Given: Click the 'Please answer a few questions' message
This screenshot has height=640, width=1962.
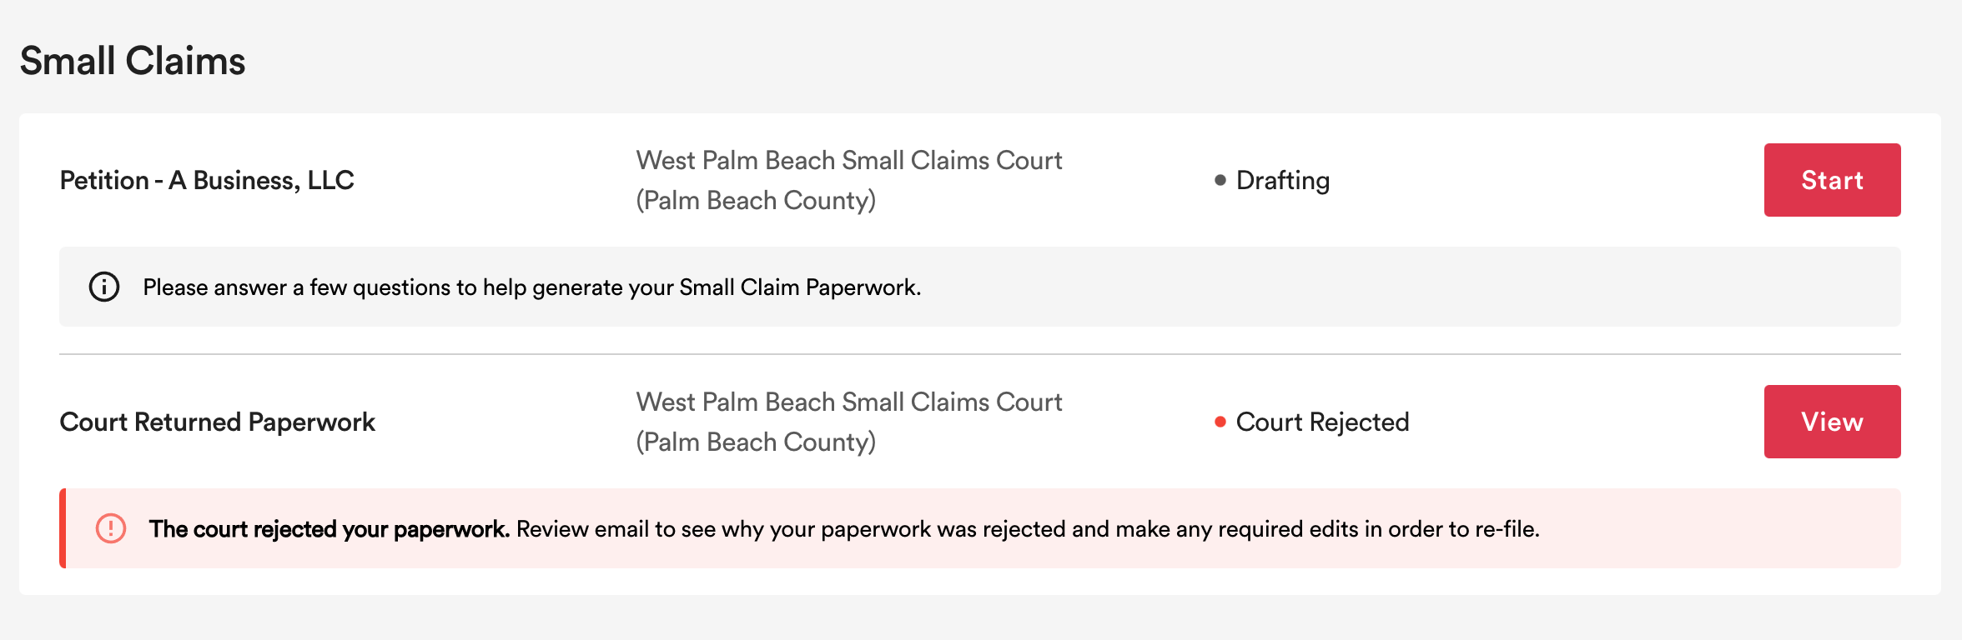Looking at the screenshot, I should pyautogui.click(x=531, y=287).
